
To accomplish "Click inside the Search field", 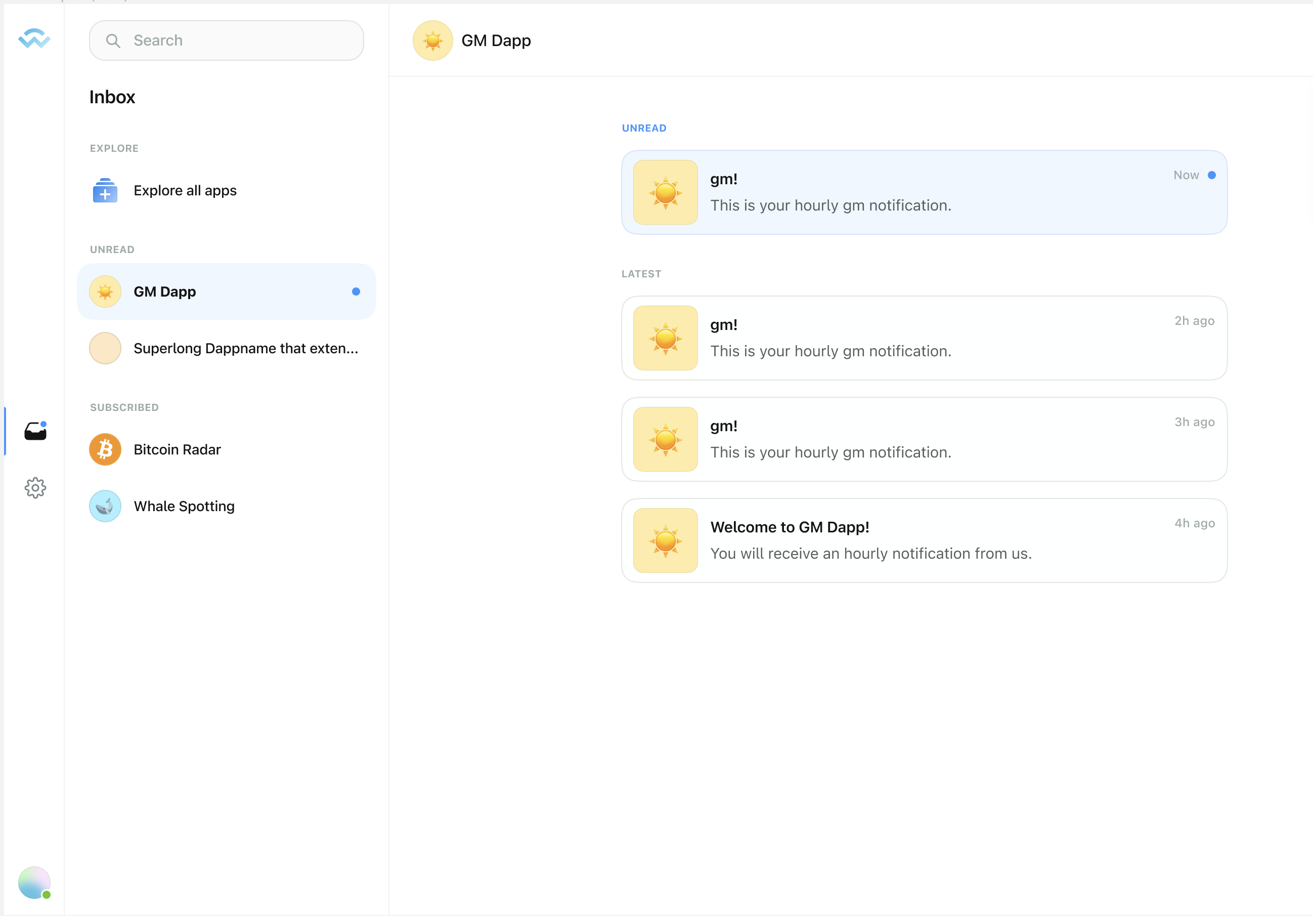I will coord(227,40).
